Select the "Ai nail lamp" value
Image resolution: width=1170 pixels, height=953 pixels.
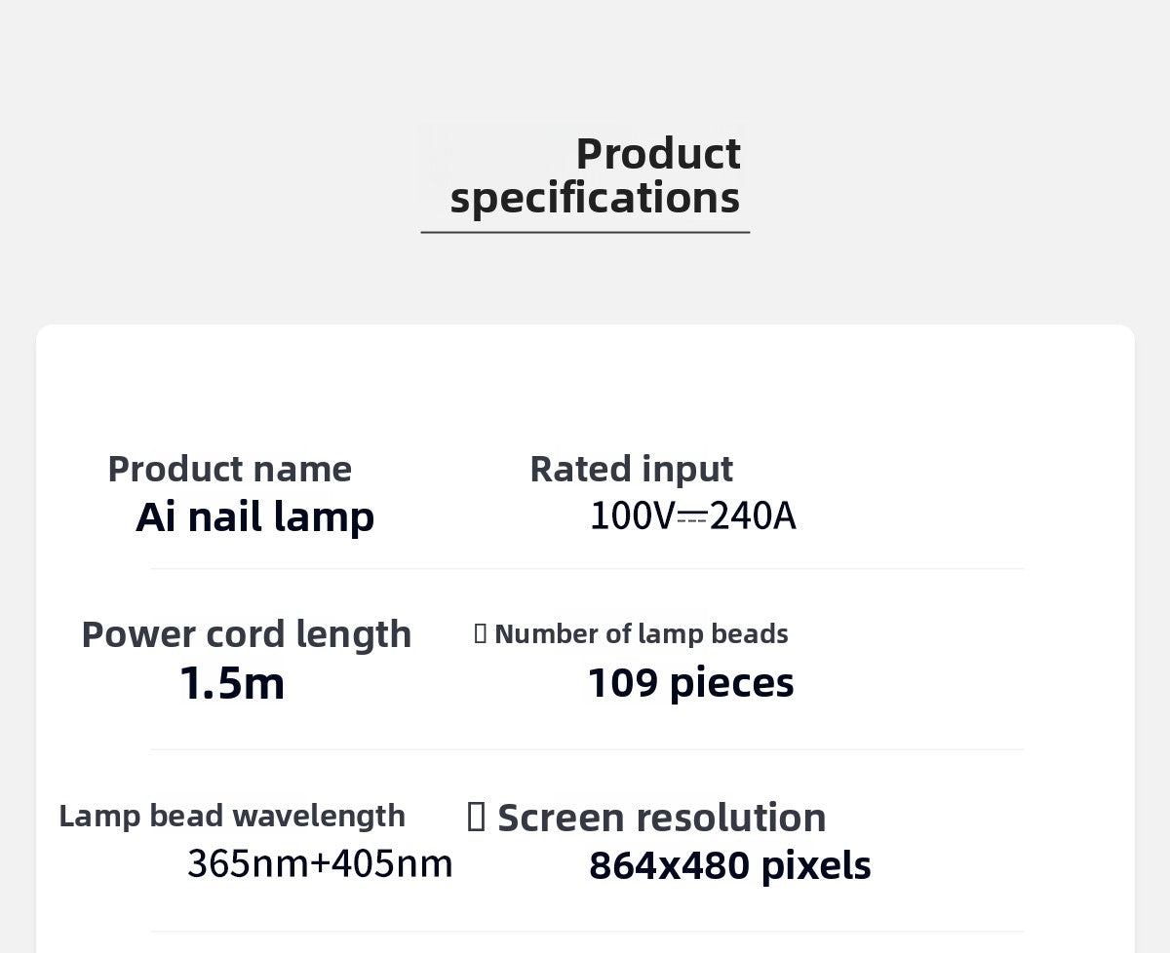coord(254,516)
